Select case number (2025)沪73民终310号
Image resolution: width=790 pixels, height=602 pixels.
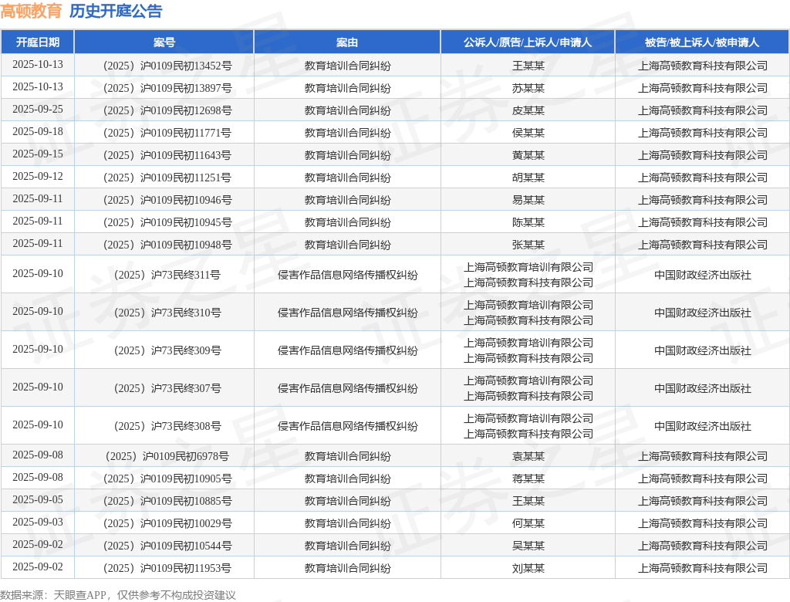[x=167, y=313]
